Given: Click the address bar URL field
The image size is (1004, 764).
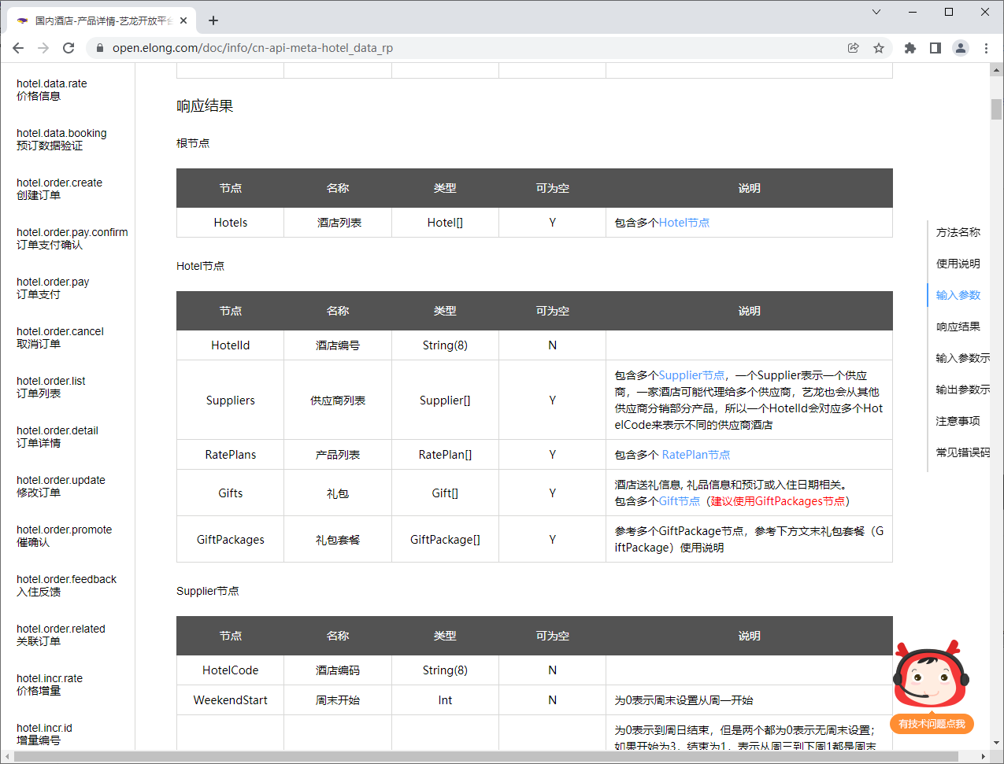Looking at the screenshot, I should [x=472, y=48].
